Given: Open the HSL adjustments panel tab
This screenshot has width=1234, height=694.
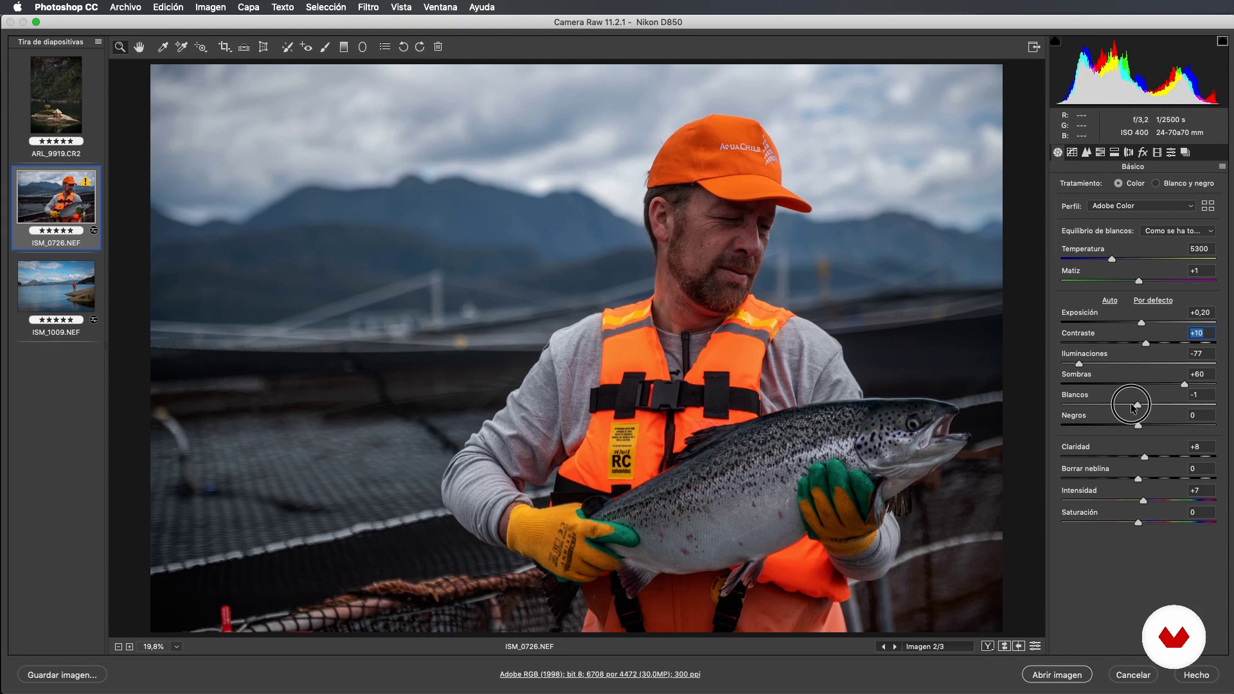Looking at the screenshot, I should pos(1100,152).
